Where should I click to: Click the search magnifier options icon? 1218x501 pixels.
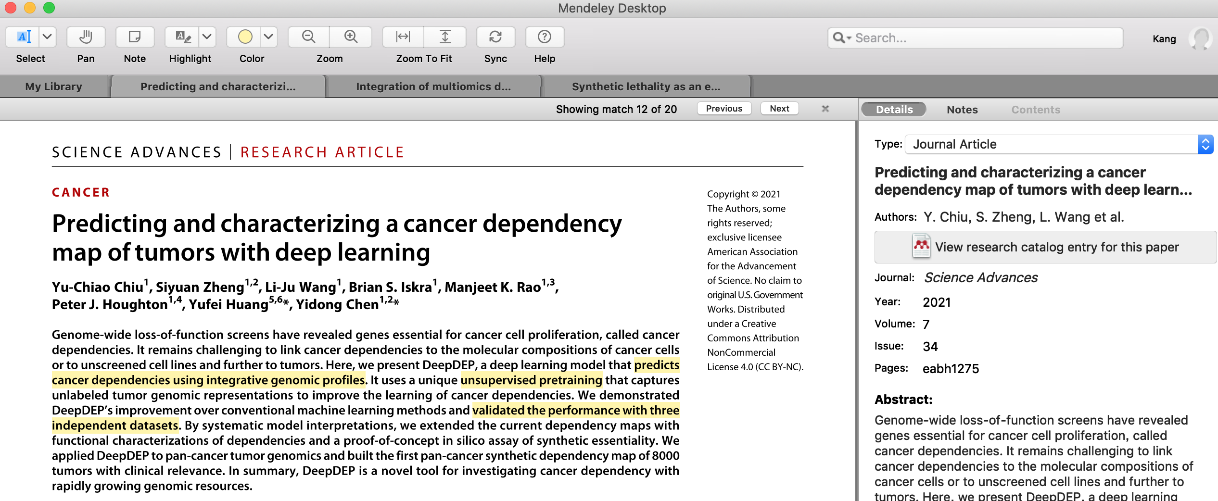(x=842, y=38)
